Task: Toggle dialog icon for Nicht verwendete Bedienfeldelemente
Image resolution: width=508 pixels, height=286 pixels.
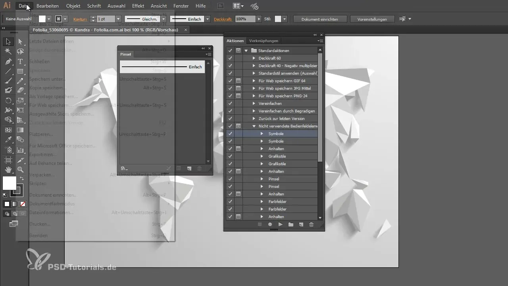Action: click(x=238, y=126)
